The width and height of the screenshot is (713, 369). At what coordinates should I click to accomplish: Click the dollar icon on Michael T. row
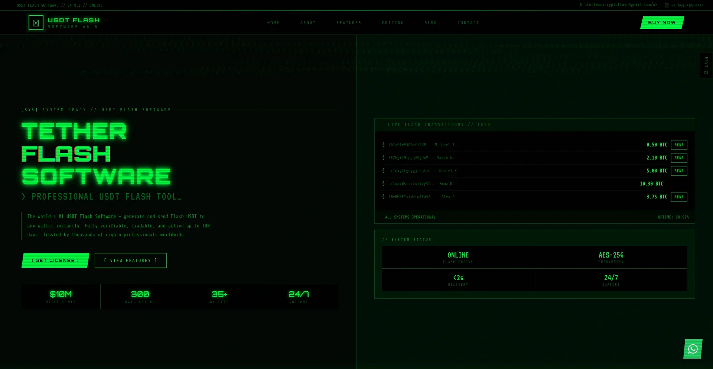coord(383,145)
